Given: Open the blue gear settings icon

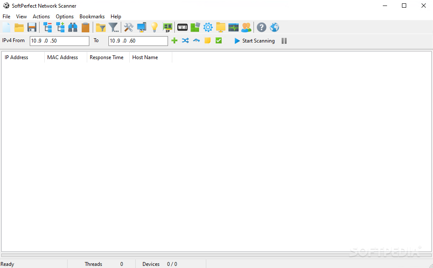Looking at the screenshot, I should (x=208, y=27).
